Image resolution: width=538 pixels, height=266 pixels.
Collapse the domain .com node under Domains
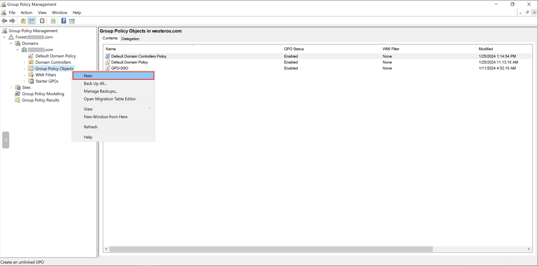point(17,50)
